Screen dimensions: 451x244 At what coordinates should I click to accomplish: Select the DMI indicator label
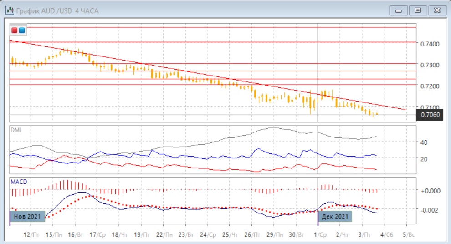[x=15, y=130]
